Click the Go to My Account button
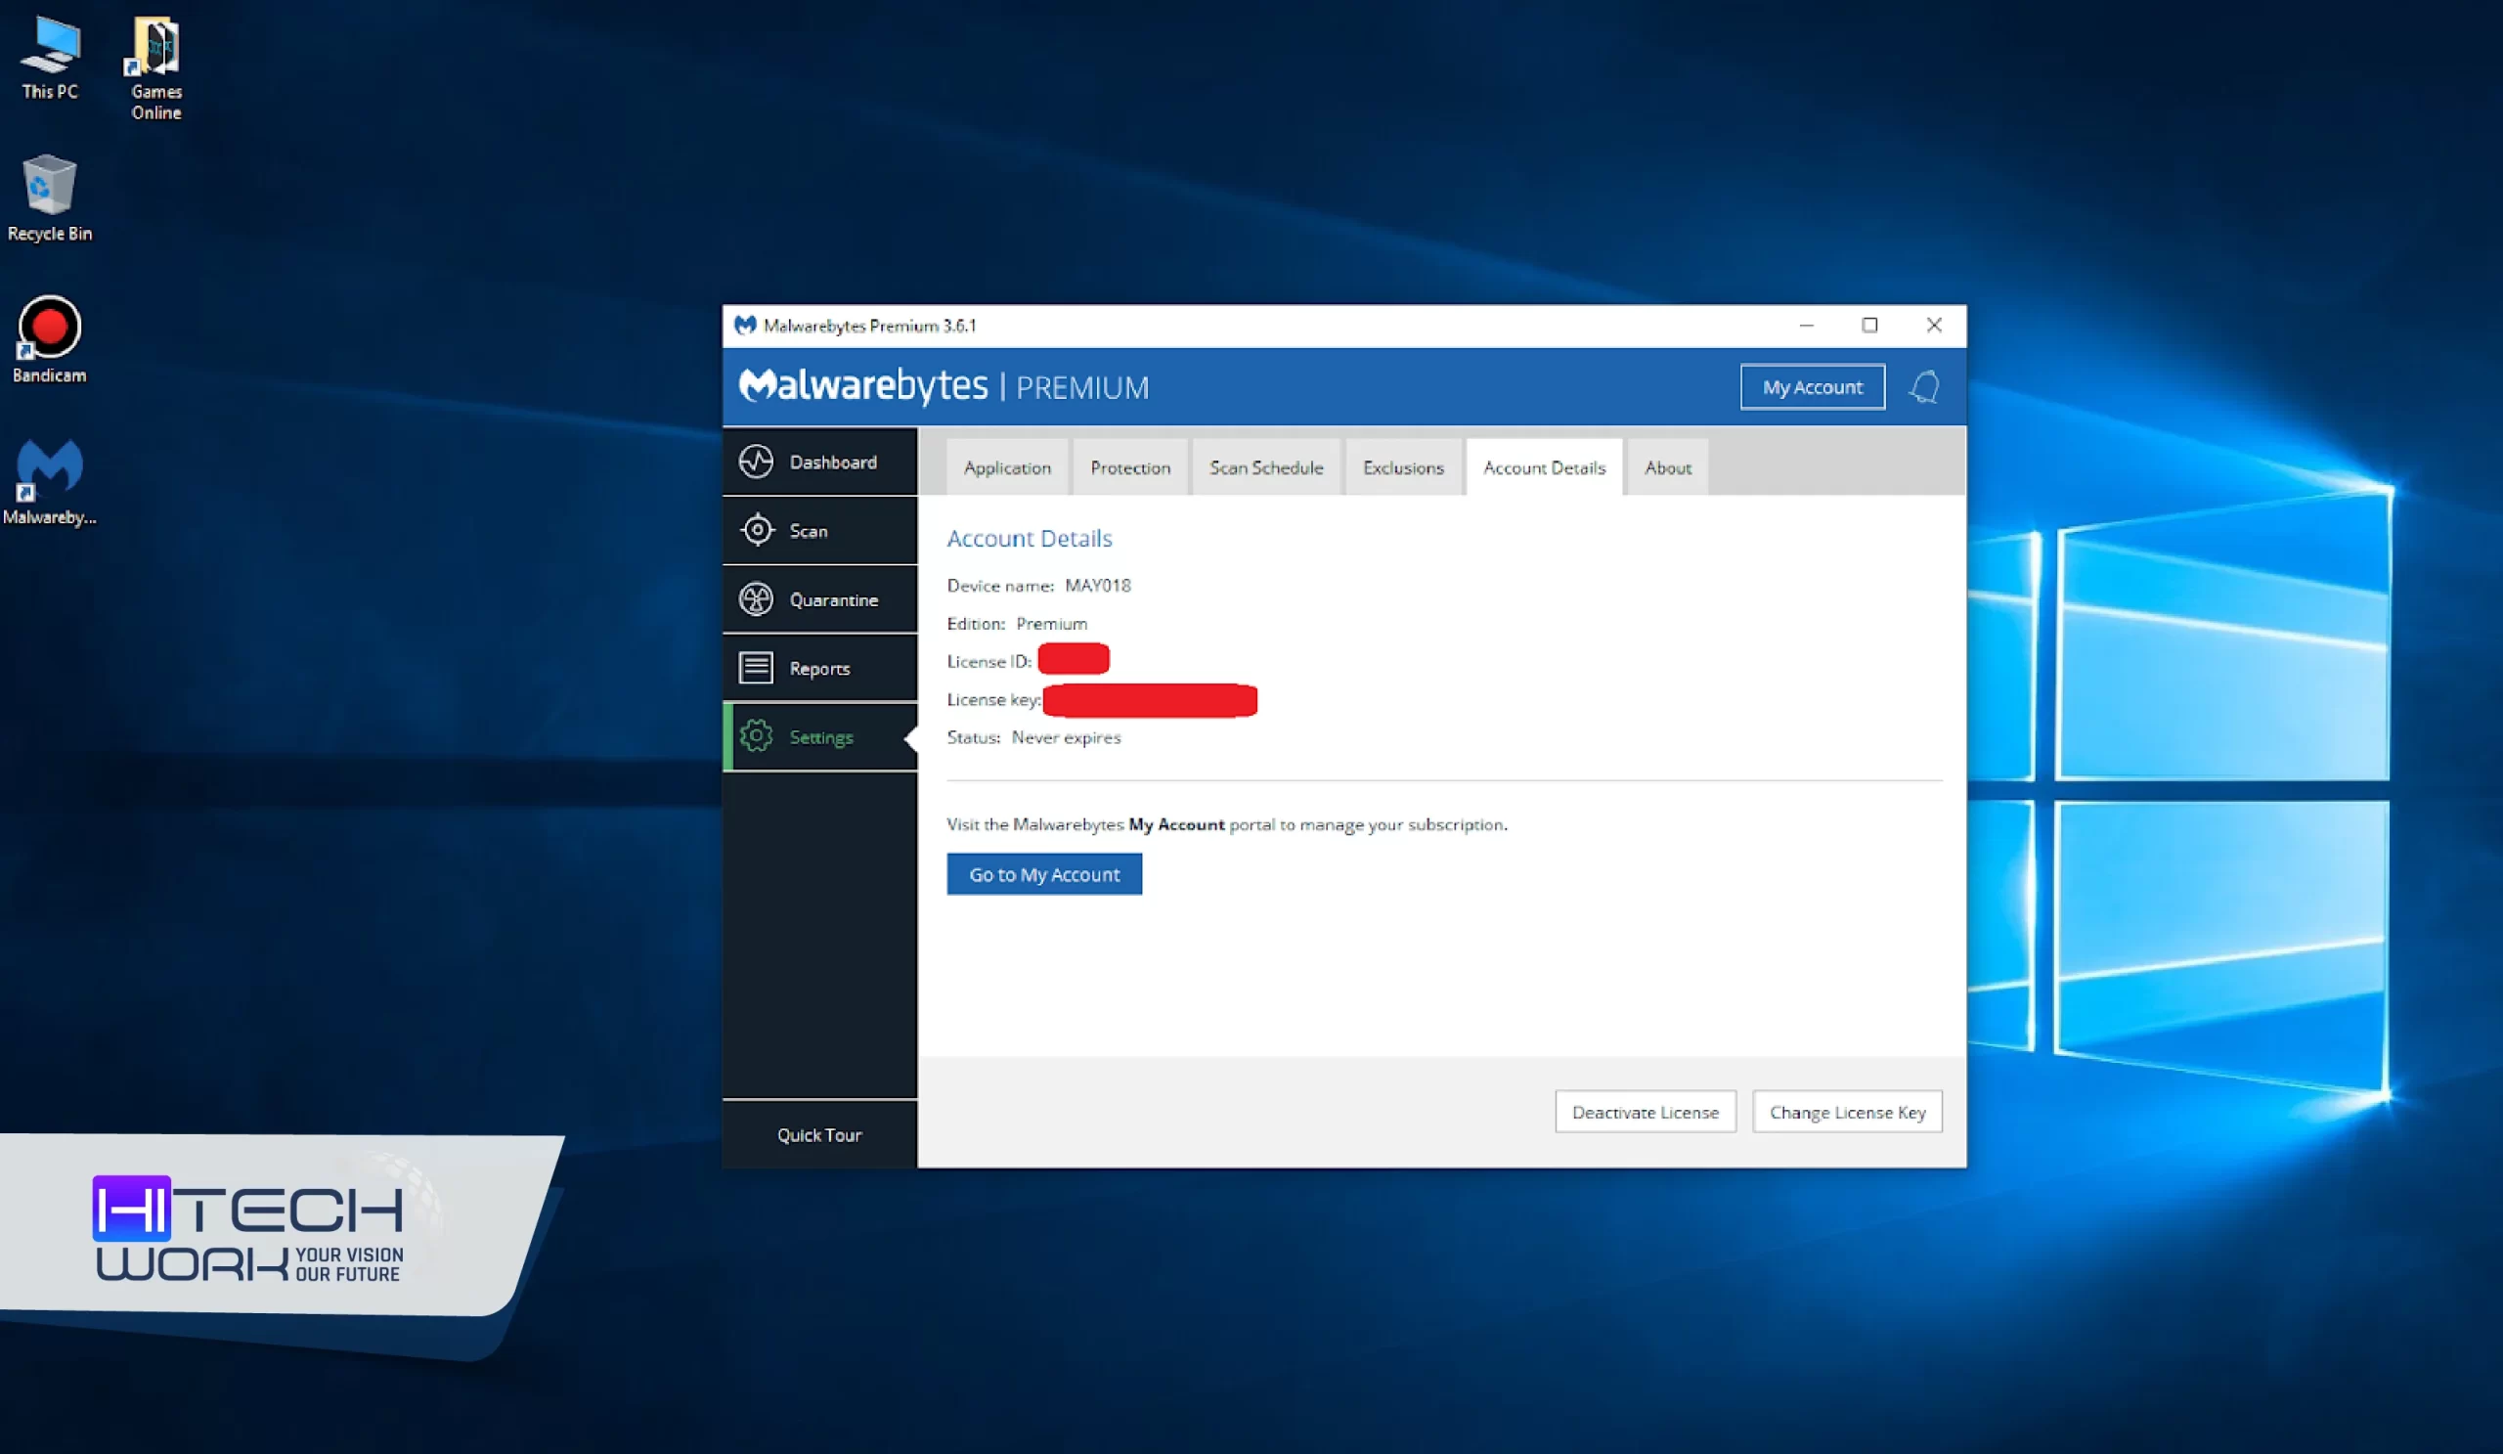This screenshot has height=1454, width=2503. [1044, 874]
